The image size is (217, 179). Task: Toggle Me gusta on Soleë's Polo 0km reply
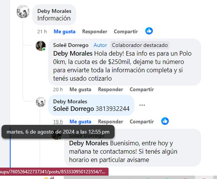coord(80,89)
